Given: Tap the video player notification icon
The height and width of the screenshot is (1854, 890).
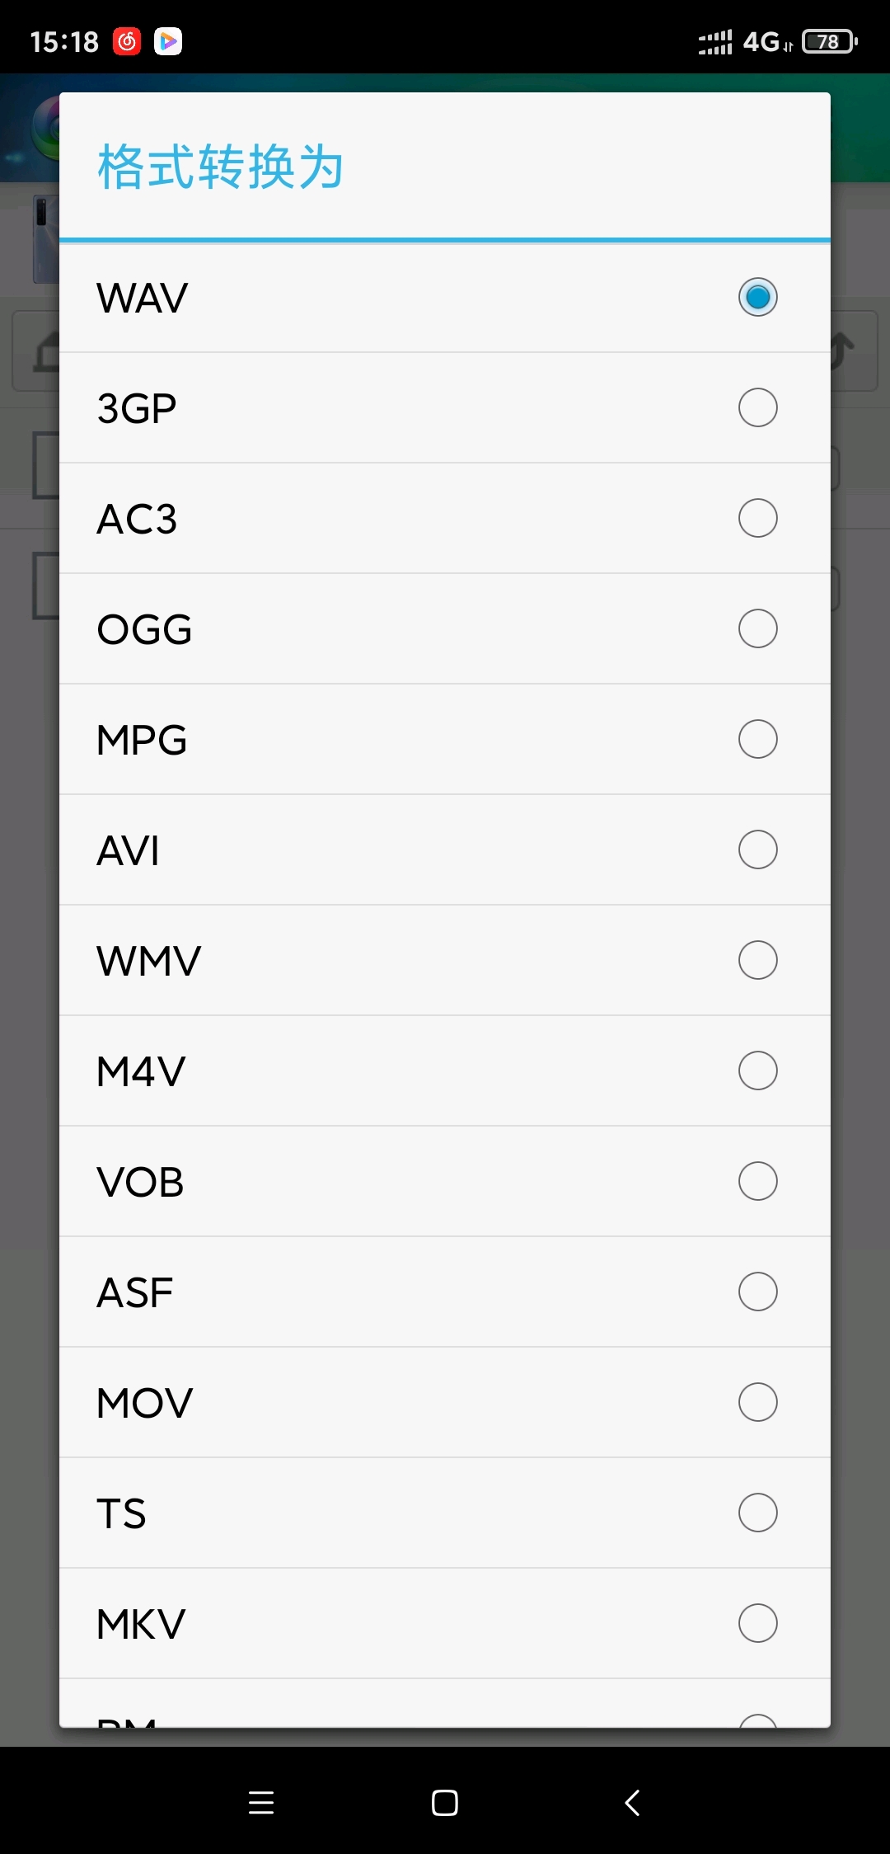Looking at the screenshot, I should pos(168,41).
